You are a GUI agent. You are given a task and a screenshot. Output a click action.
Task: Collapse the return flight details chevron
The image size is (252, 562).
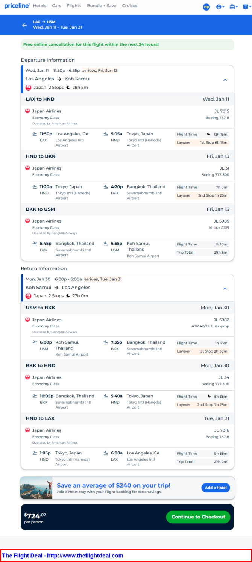225,288
